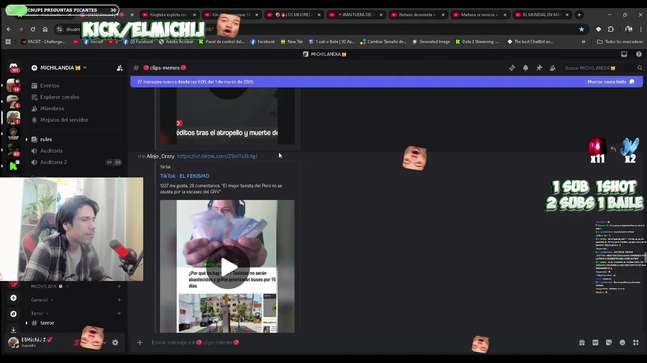This screenshot has height=363, width=647.
Task: Select the rules channel
Action: point(46,139)
